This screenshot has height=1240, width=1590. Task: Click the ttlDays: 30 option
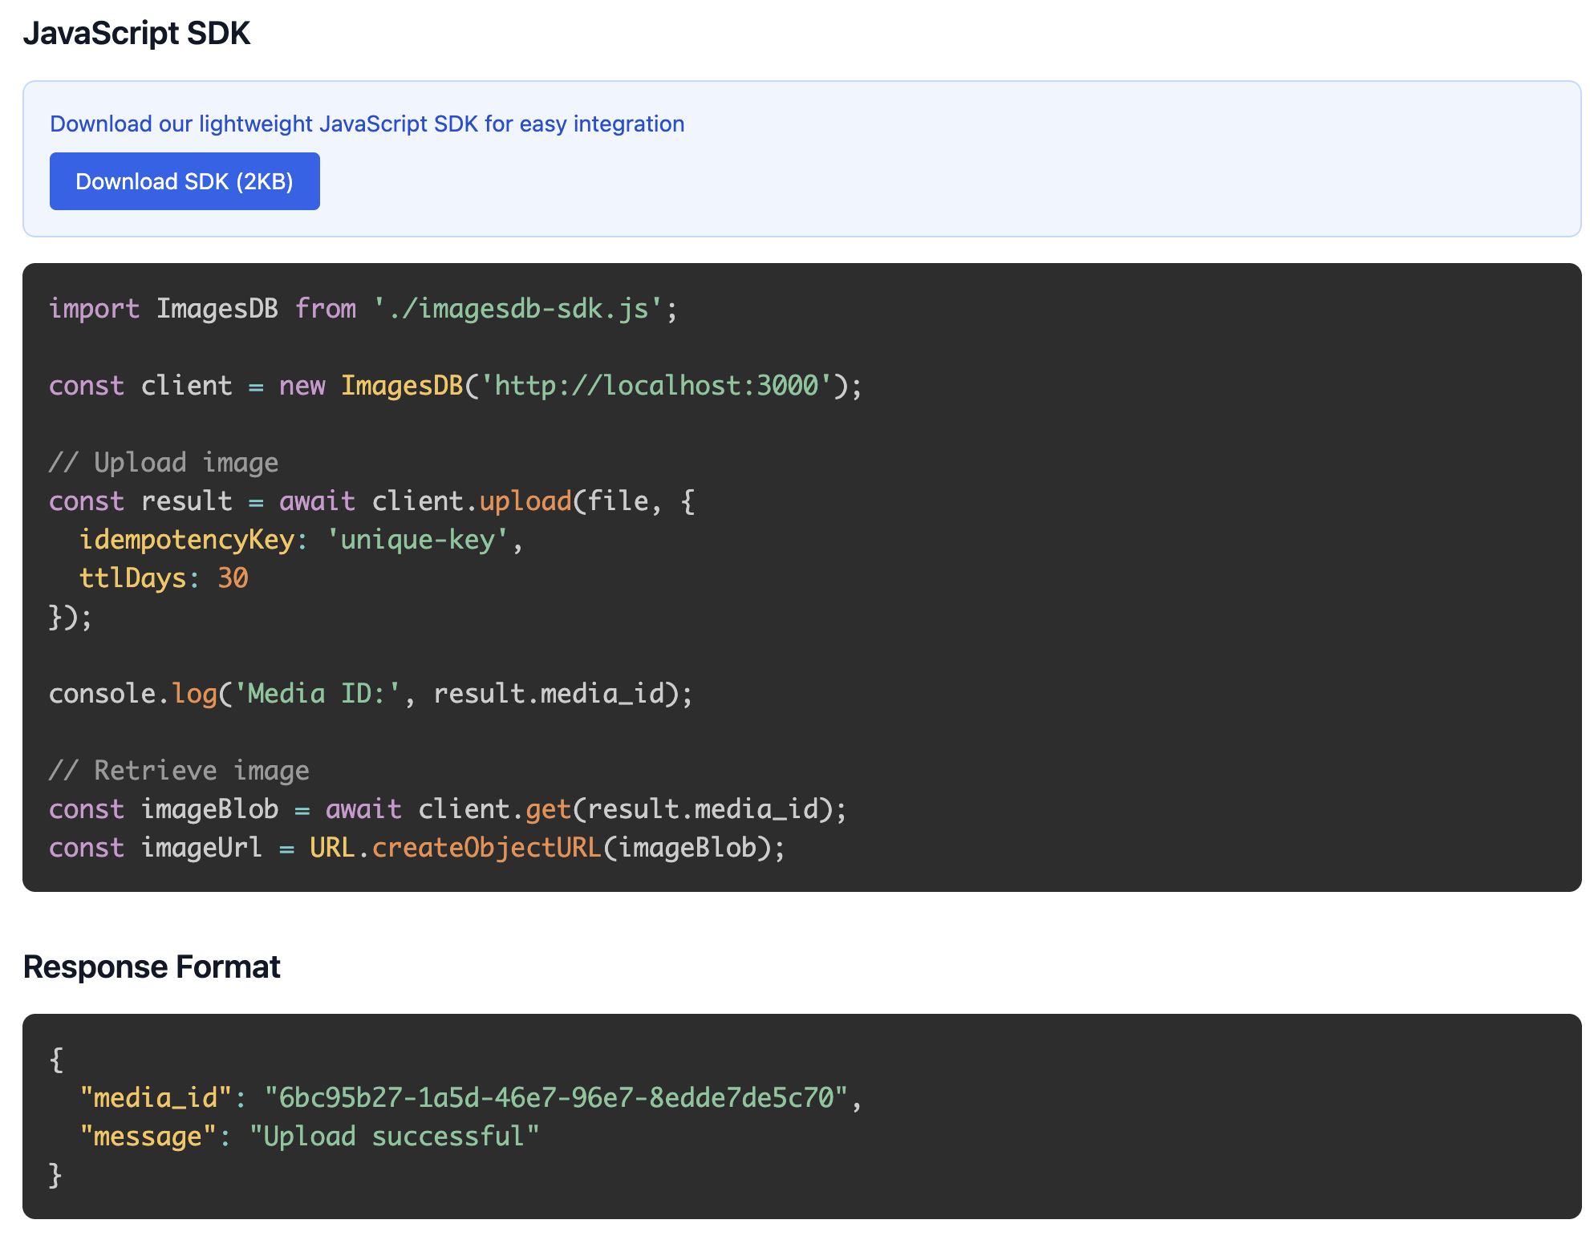(x=163, y=577)
